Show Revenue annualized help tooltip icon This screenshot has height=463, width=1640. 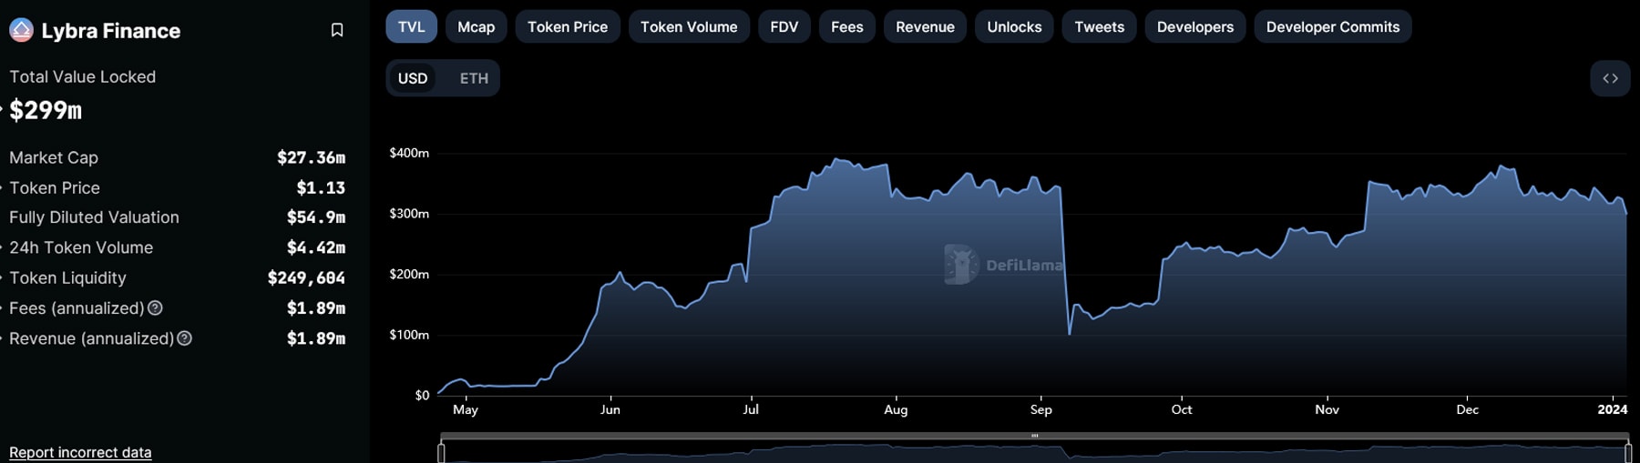[184, 338]
